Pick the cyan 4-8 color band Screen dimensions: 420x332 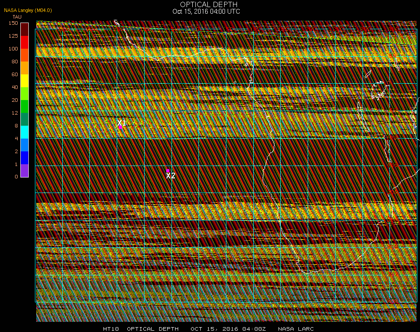(x=24, y=132)
